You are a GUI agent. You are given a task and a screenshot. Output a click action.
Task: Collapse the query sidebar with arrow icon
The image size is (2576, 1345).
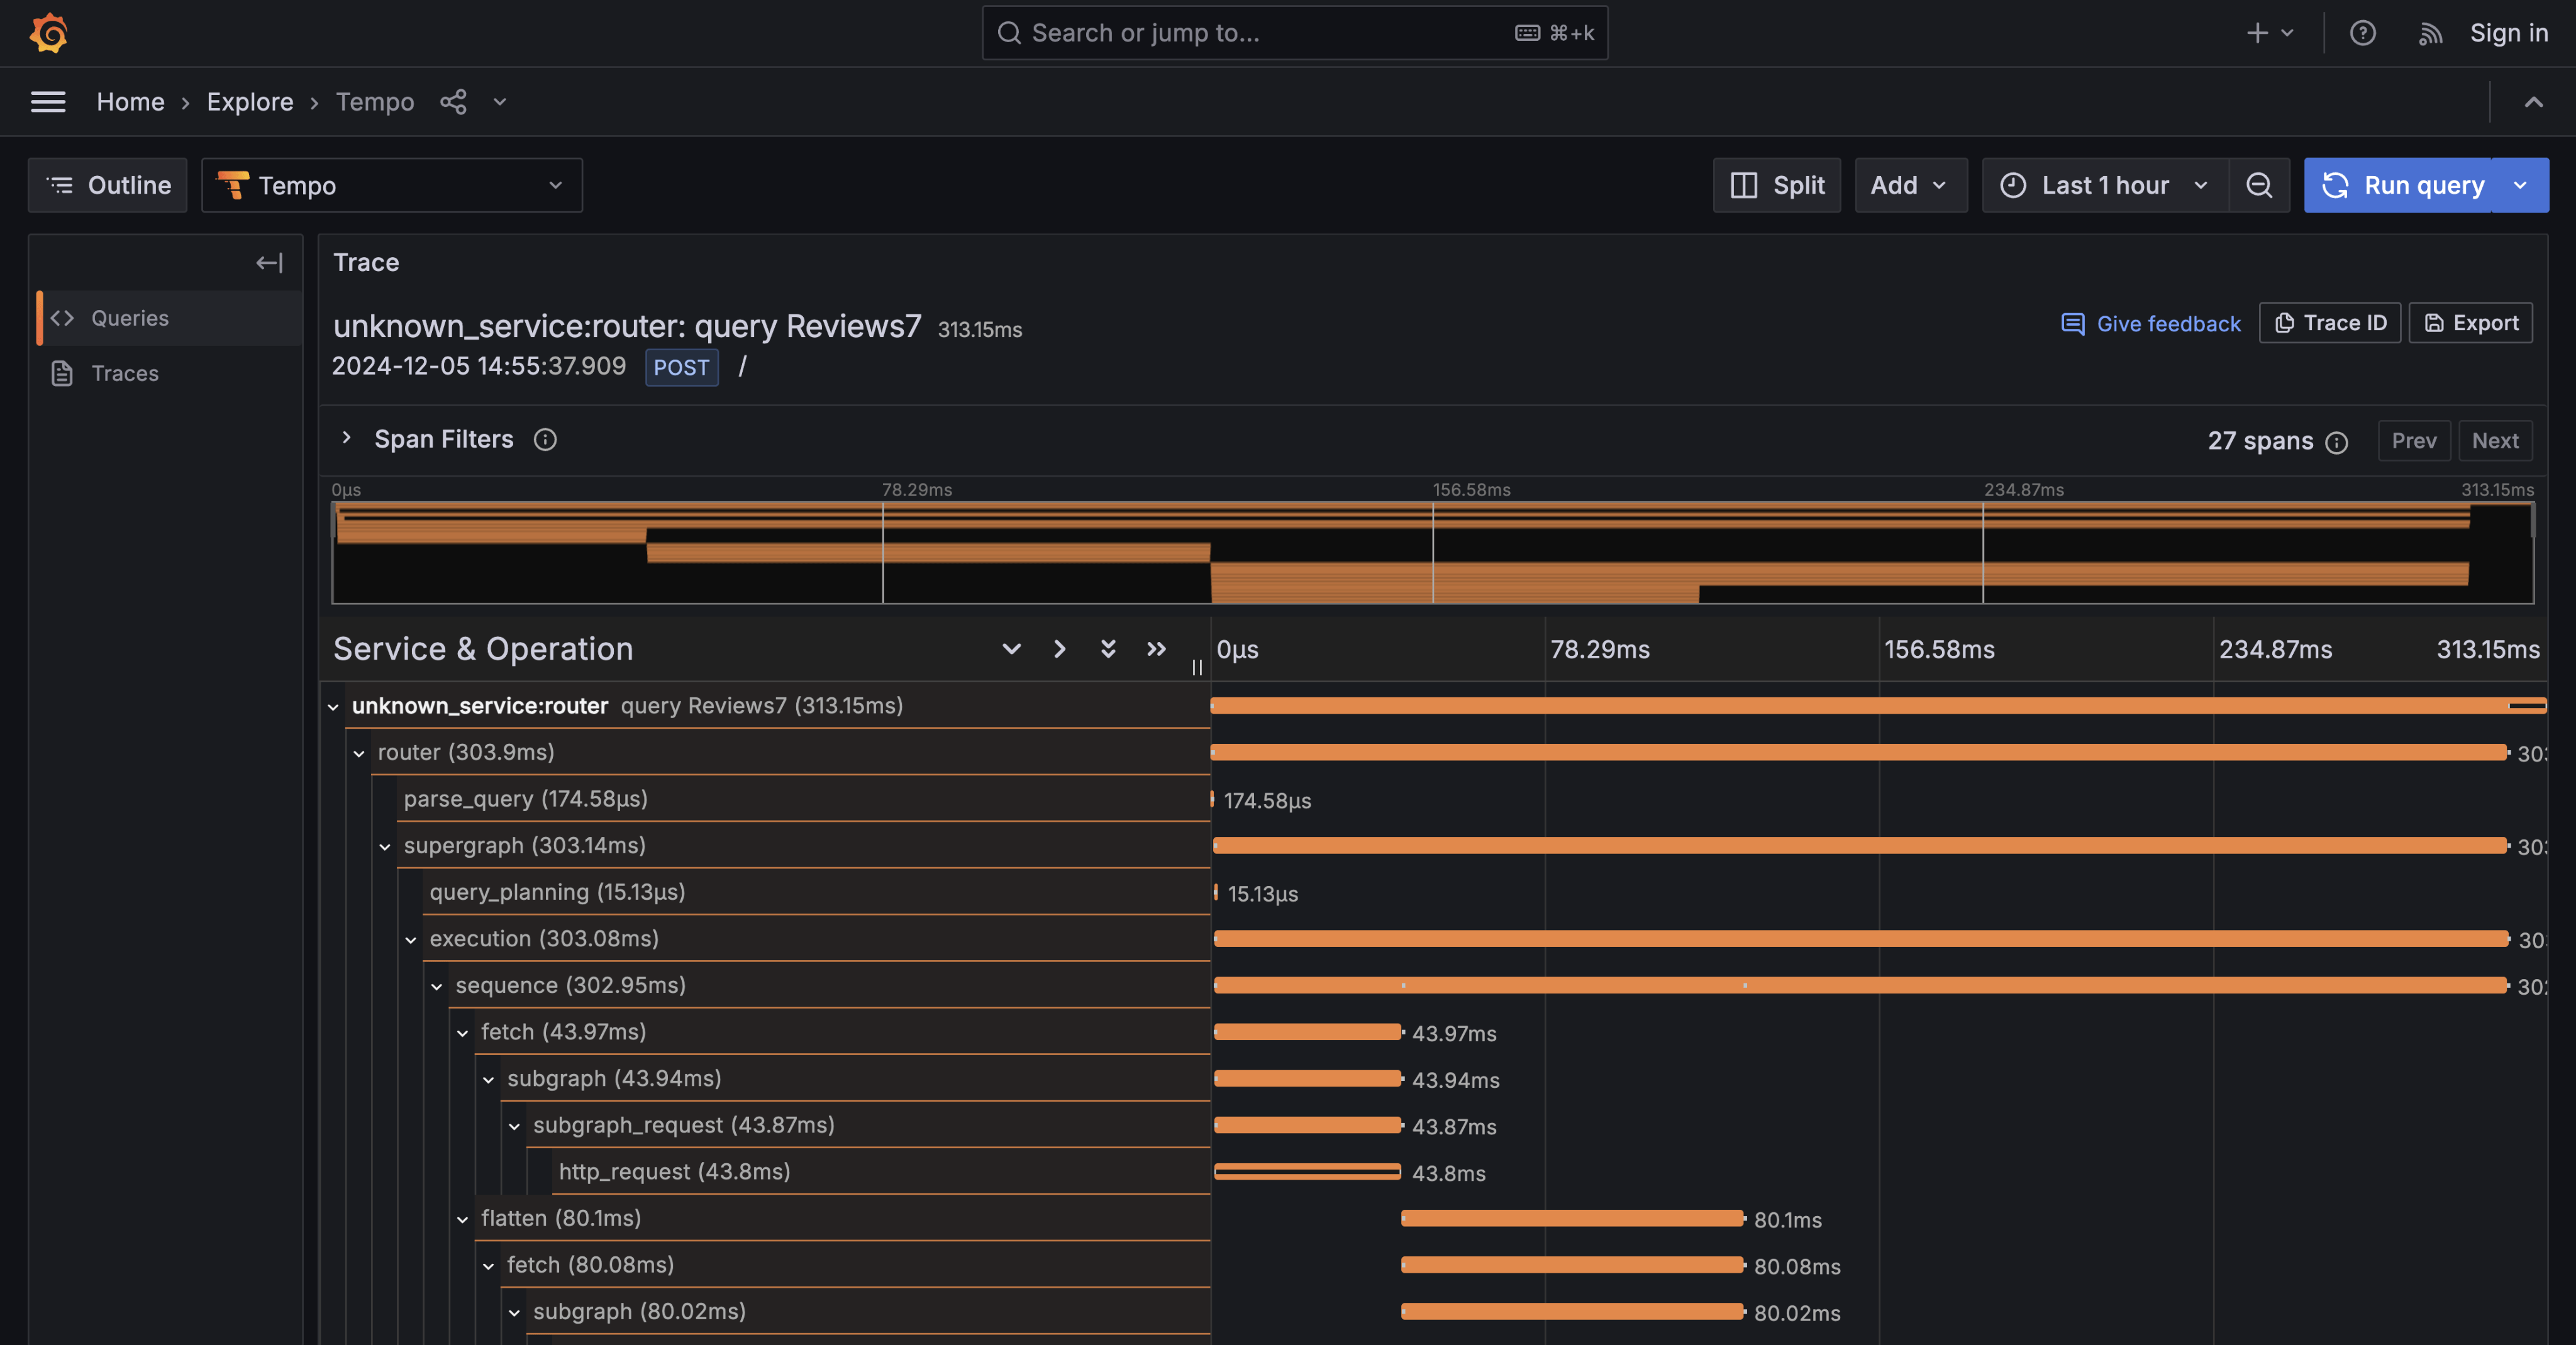tap(269, 262)
